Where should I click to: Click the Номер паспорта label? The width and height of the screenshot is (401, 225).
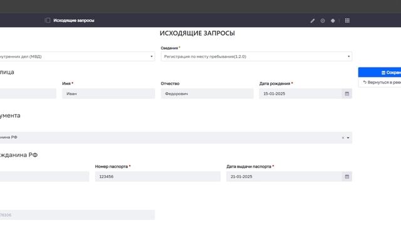[112, 166]
